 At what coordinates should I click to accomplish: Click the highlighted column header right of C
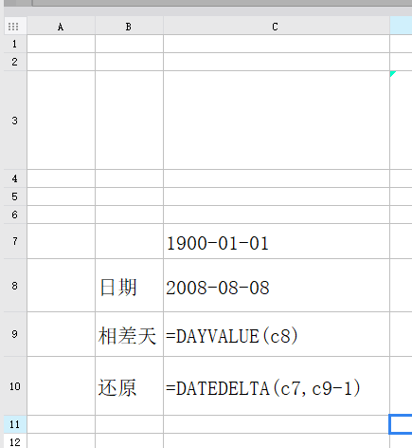point(401,27)
